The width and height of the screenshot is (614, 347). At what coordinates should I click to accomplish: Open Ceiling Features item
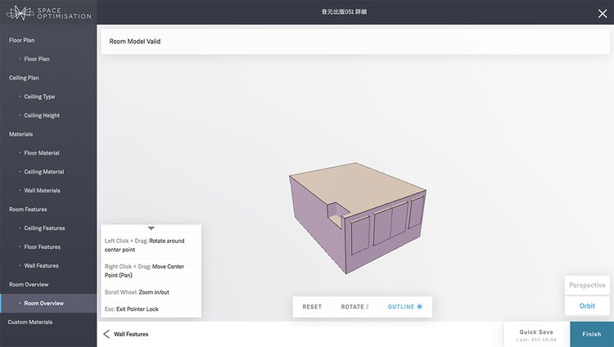click(44, 228)
